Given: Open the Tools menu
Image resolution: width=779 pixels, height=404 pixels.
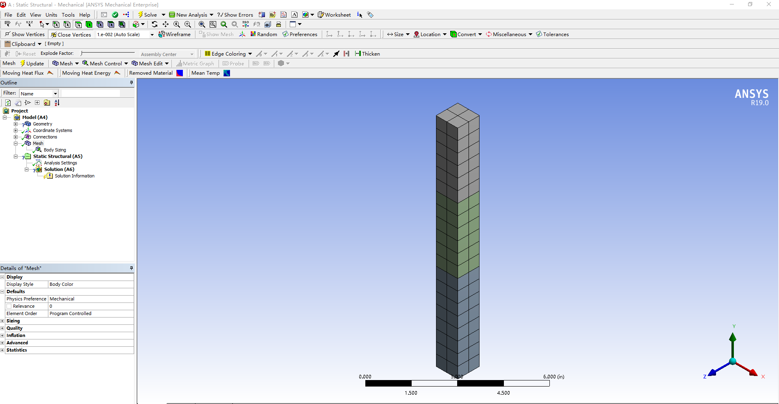Looking at the screenshot, I should [x=68, y=15].
